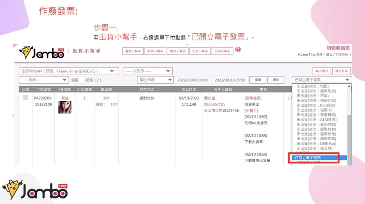Open 黃庭's profile picture thumbnail
The height and width of the screenshot is (204, 365).
pos(65,107)
